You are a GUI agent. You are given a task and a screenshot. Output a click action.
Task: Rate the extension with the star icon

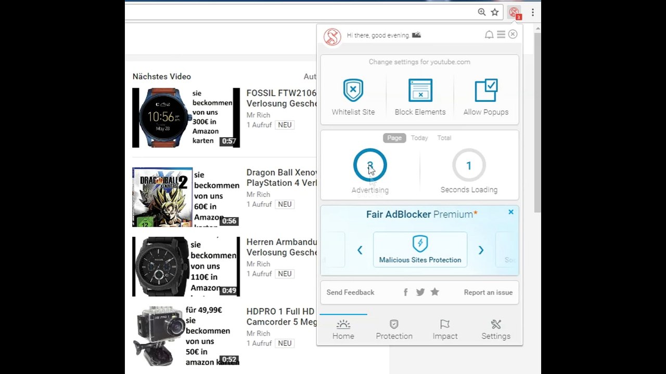point(435,292)
